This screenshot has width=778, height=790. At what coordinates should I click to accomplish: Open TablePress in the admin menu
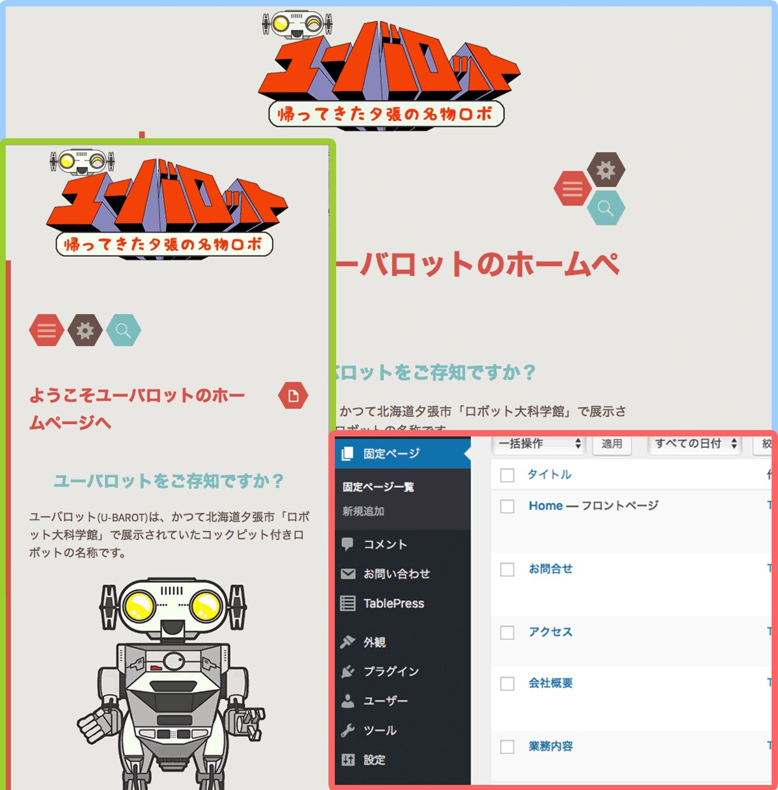point(403,603)
